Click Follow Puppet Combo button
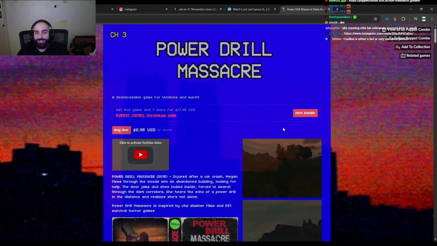 click(410, 38)
